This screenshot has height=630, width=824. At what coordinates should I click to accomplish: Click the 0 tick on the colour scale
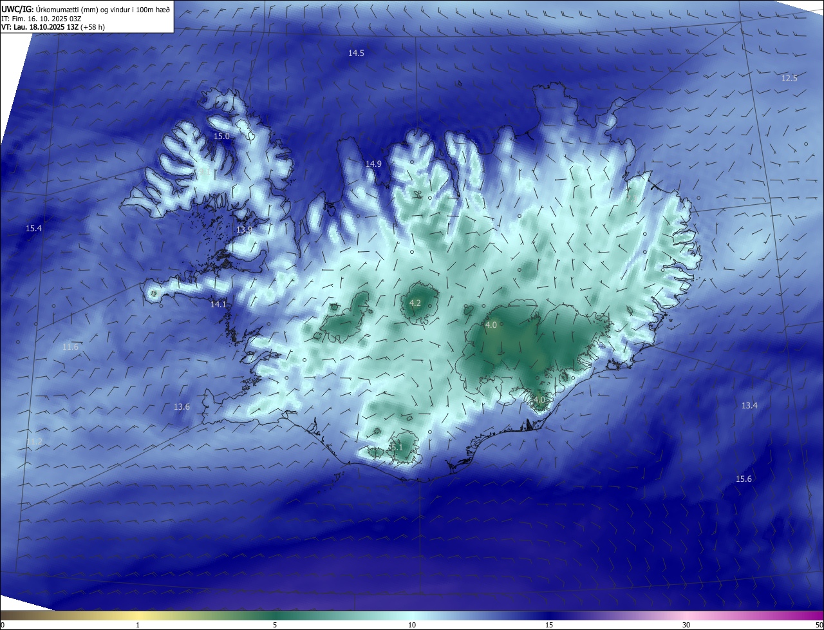click(3, 625)
